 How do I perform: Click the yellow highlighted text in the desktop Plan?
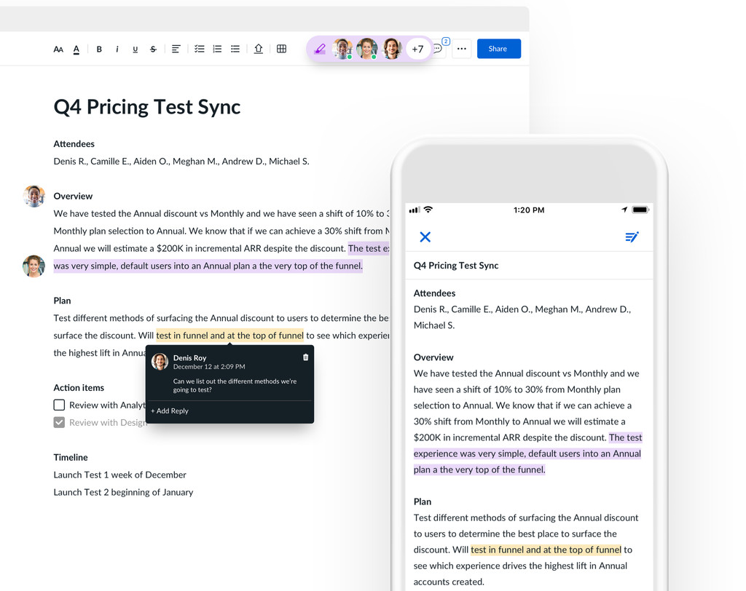pos(229,336)
